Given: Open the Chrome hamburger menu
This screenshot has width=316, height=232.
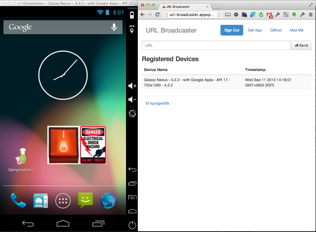Looking at the screenshot, I should (311, 14).
